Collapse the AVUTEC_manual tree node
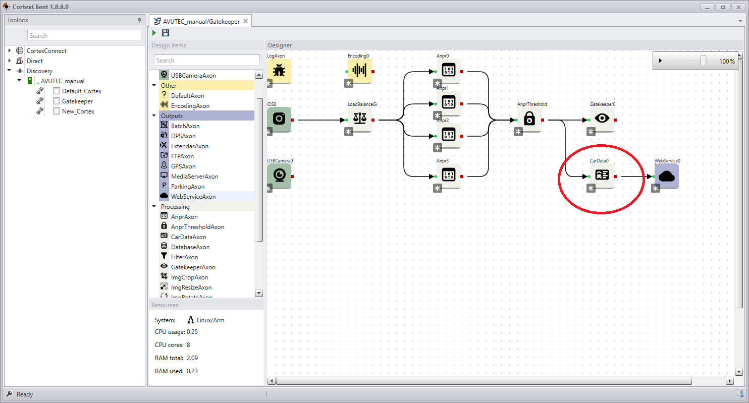The height and width of the screenshot is (403, 749). tap(19, 81)
